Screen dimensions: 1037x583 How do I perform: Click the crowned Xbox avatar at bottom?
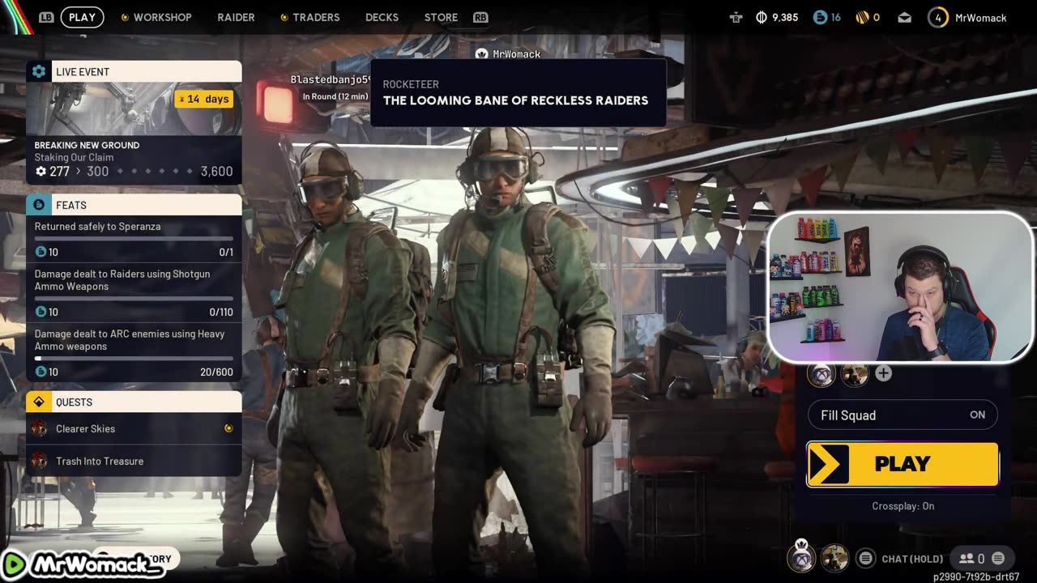point(800,557)
